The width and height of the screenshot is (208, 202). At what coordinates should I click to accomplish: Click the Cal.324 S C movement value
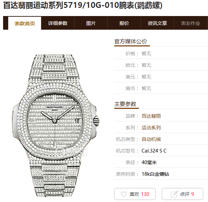click(154, 151)
